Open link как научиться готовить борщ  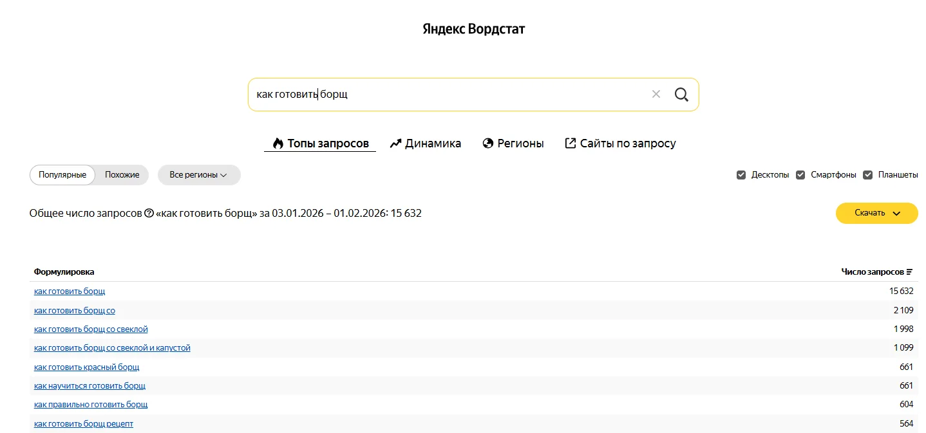coord(90,386)
